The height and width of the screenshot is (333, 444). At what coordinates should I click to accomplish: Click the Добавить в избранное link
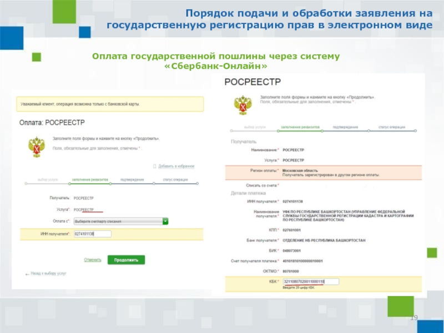point(176,166)
